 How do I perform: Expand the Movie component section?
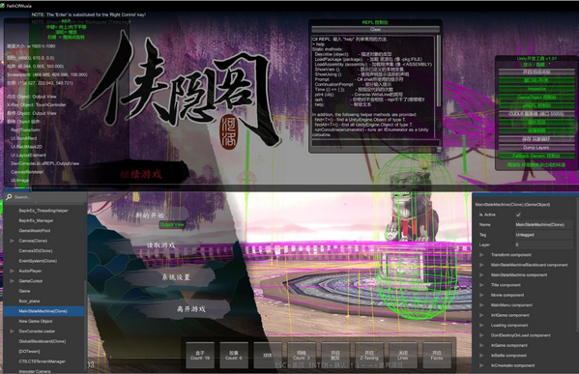[x=481, y=295]
